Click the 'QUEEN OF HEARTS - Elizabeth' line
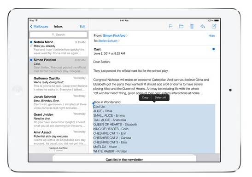 [x=115, y=125]
